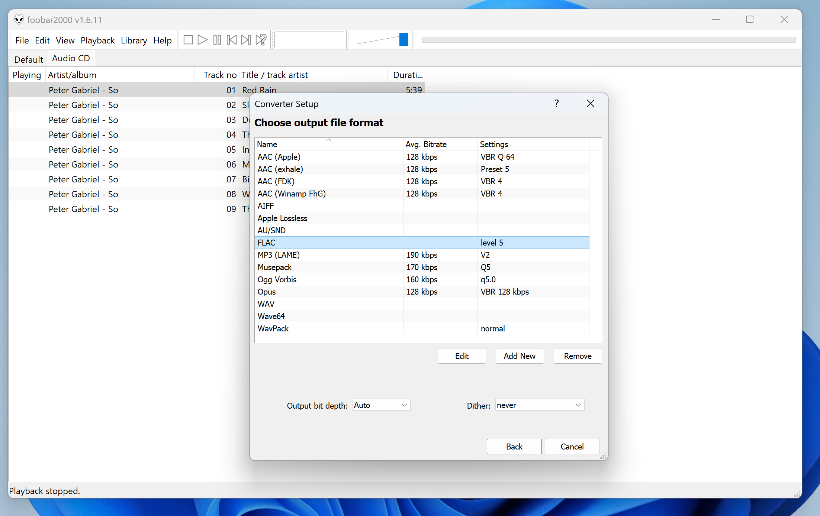Viewport: 820px width, 516px height.
Task: Click the Track no column header
Action: [x=216, y=75]
